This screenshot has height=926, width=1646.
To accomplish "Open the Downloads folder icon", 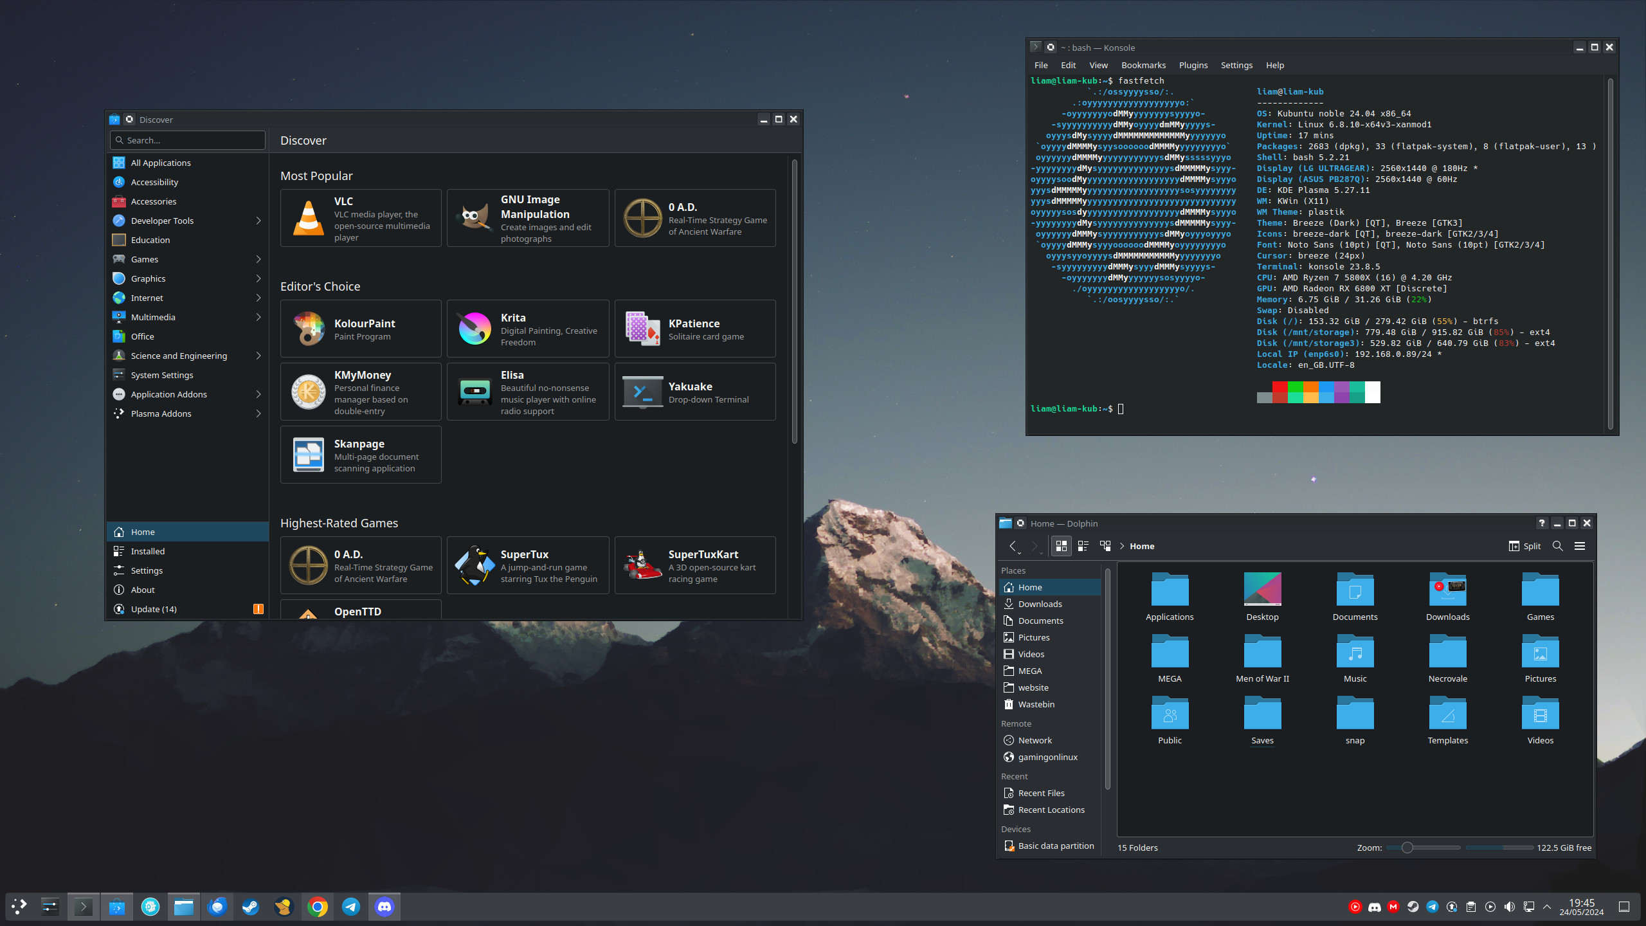I will tap(1447, 590).
